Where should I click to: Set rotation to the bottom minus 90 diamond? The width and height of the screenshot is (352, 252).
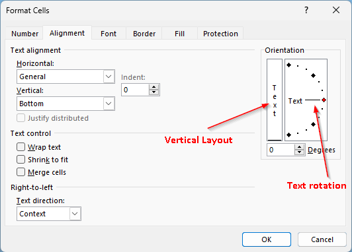289,135
